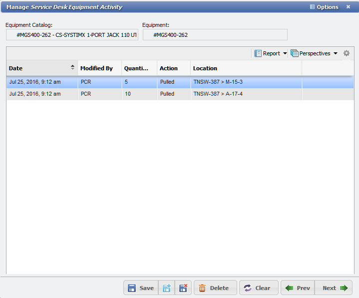The height and width of the screenshot is (298, 359).
Task: Go to previous record with Prev
Action: tap(298, 288)
